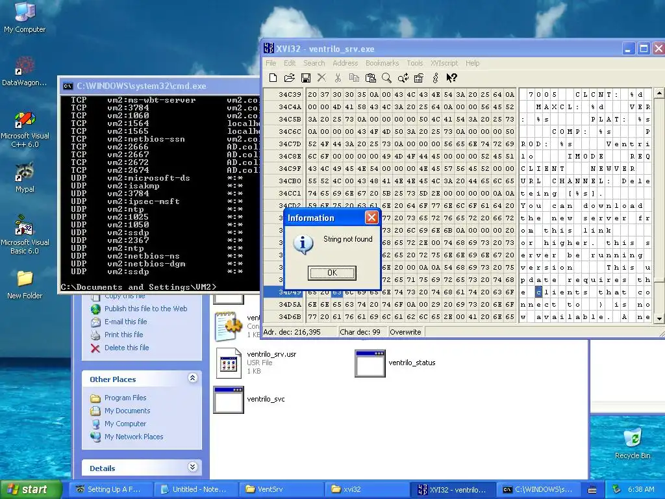Select the Mypal raccoon desktop icon

click(25, 177)
